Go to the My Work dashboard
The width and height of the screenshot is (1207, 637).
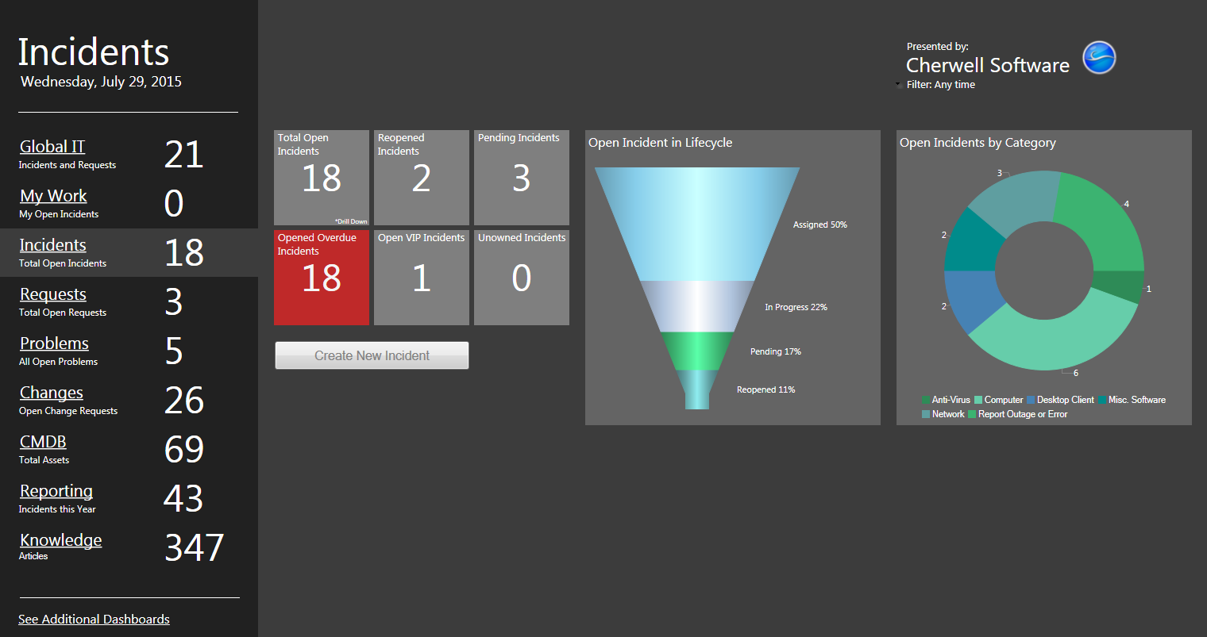[x=53, y=196]
